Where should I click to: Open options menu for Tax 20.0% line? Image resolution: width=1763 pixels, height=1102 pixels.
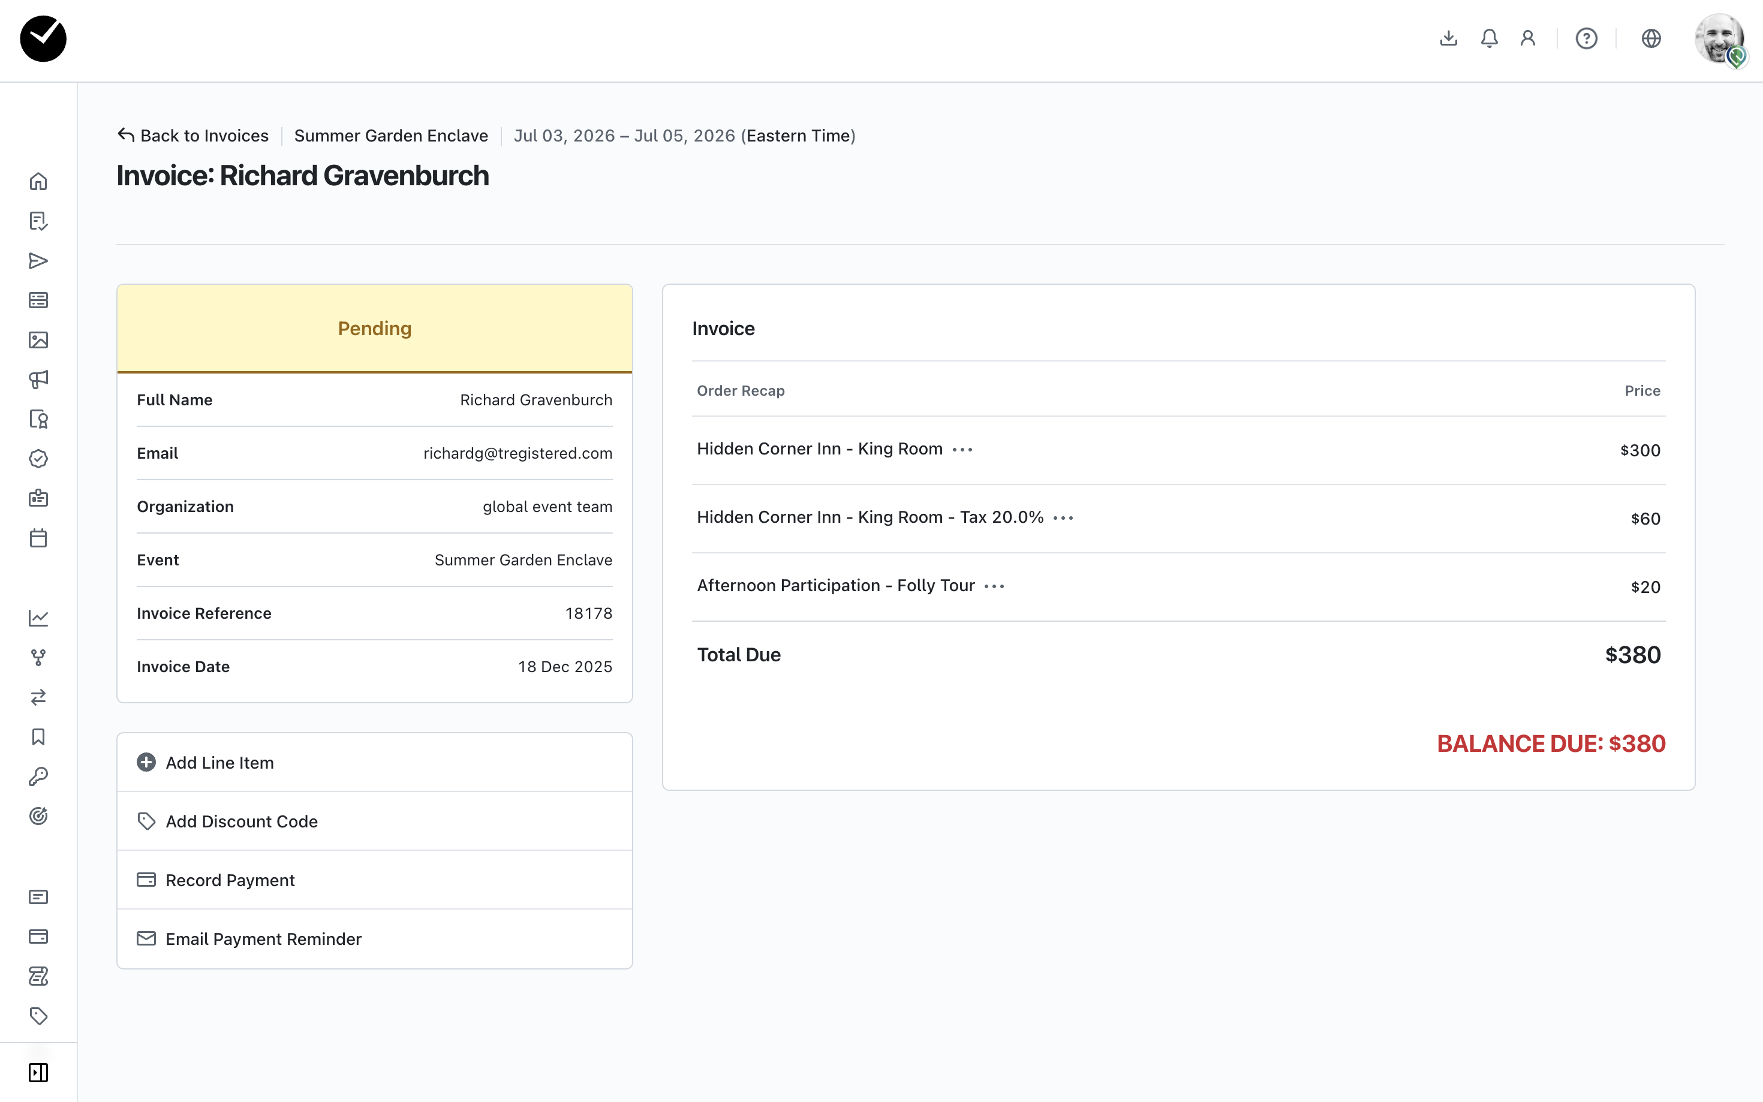1063,518
